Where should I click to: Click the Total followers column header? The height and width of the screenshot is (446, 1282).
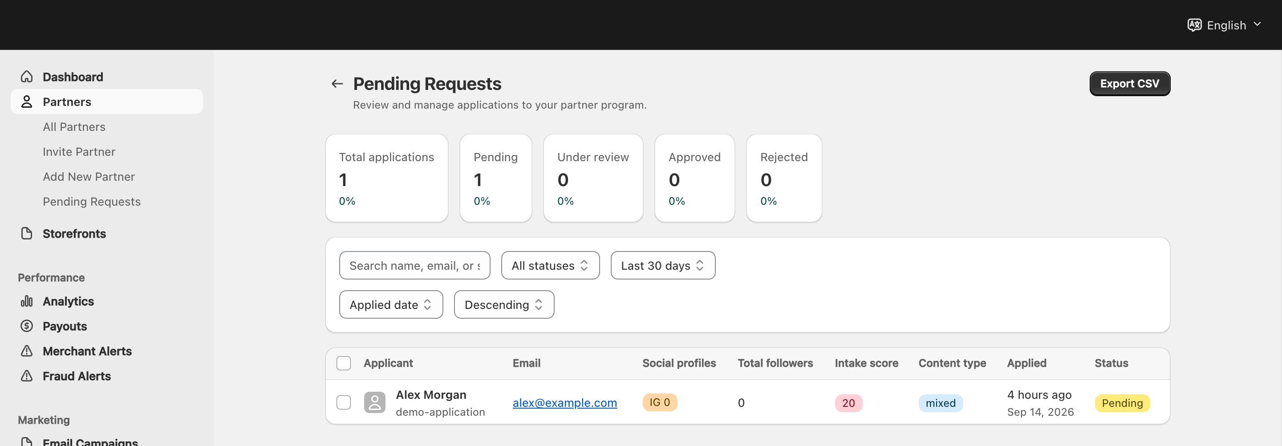(775, 363)
